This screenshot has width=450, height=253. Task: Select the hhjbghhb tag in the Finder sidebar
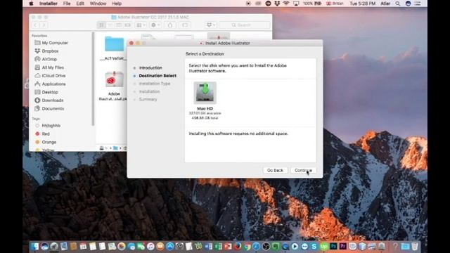click(x=51, y=126)
